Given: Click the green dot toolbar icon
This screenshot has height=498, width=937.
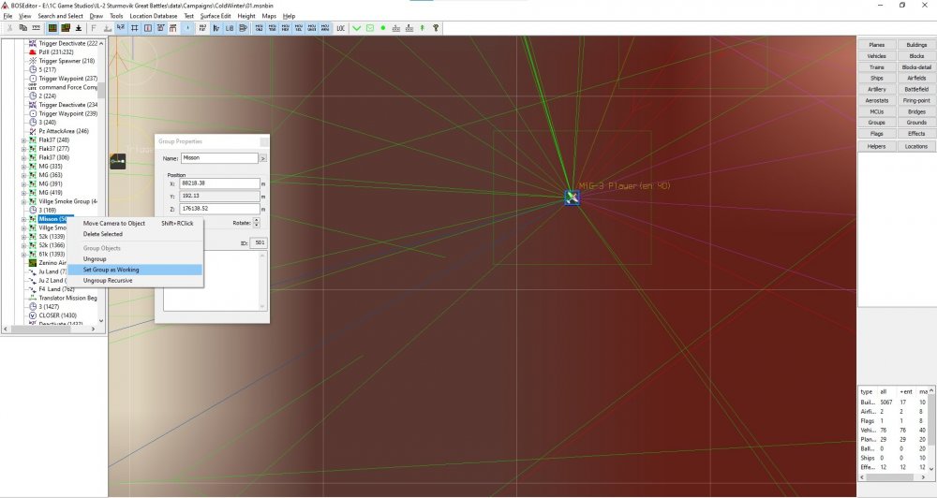Looking at the screenshot, I should tap(382, 28).
